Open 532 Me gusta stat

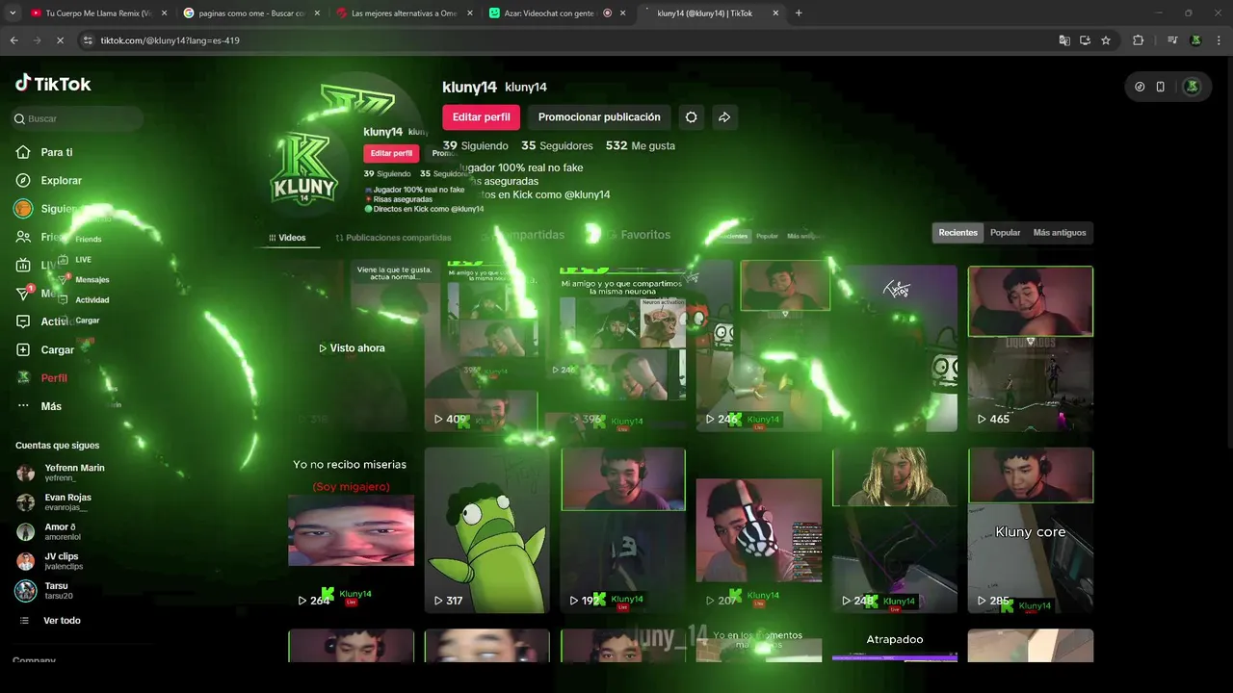641,146
